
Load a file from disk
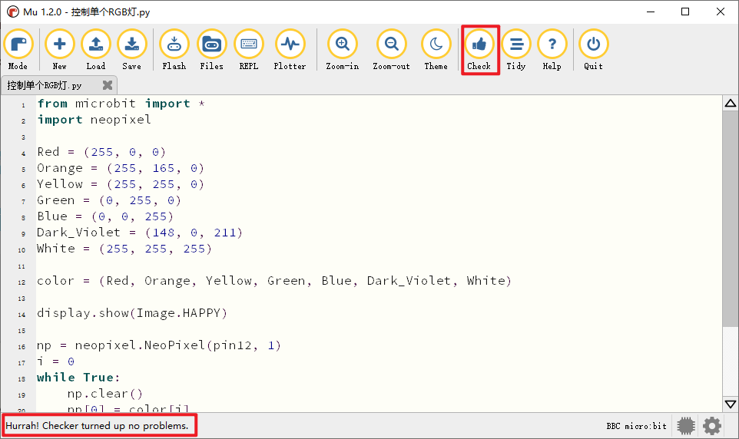tap(96, 49)
